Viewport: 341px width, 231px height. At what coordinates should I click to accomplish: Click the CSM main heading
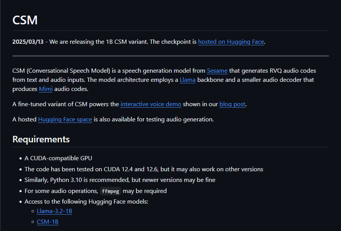[25, 20]
